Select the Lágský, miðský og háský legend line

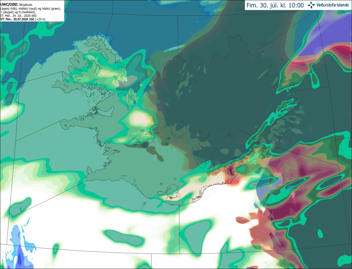tap(31, 9)
